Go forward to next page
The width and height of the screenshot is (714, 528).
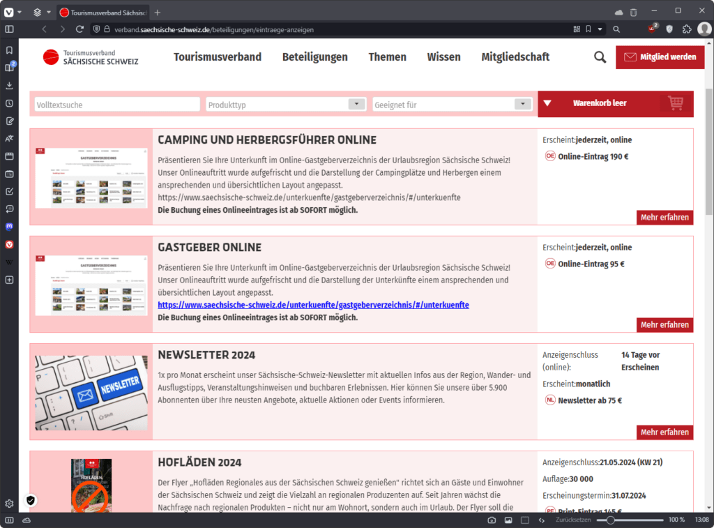pyautogui.click(x=62, y=29)
